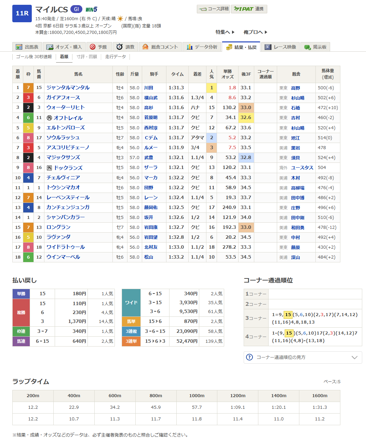Click the help icon beside コーナー通過順位の見方
The height and width of the screenshot is (443, 366).
[249, 357]
